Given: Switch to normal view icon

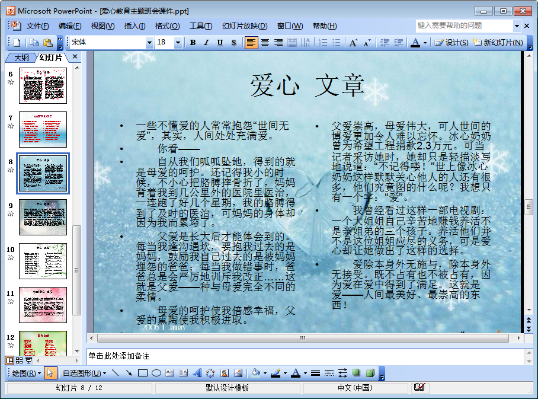Looking at the screenshot, I should 9,360.
